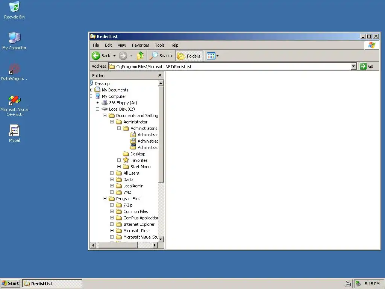This screenshot has width=385, height=289.
Task: Open Forward history dropdown arrow
Action: pyautogui.click(x=131, y=56)
